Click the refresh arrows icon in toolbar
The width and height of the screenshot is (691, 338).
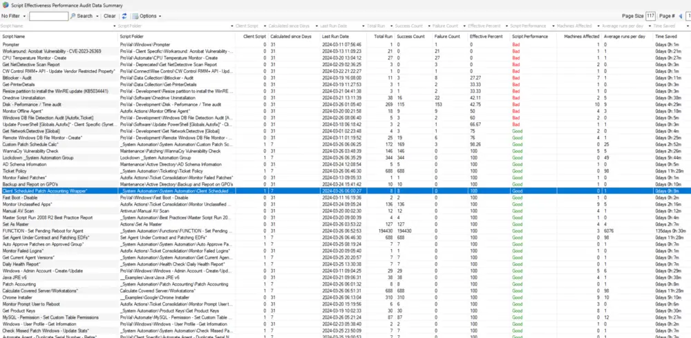(x=124, y=16)
